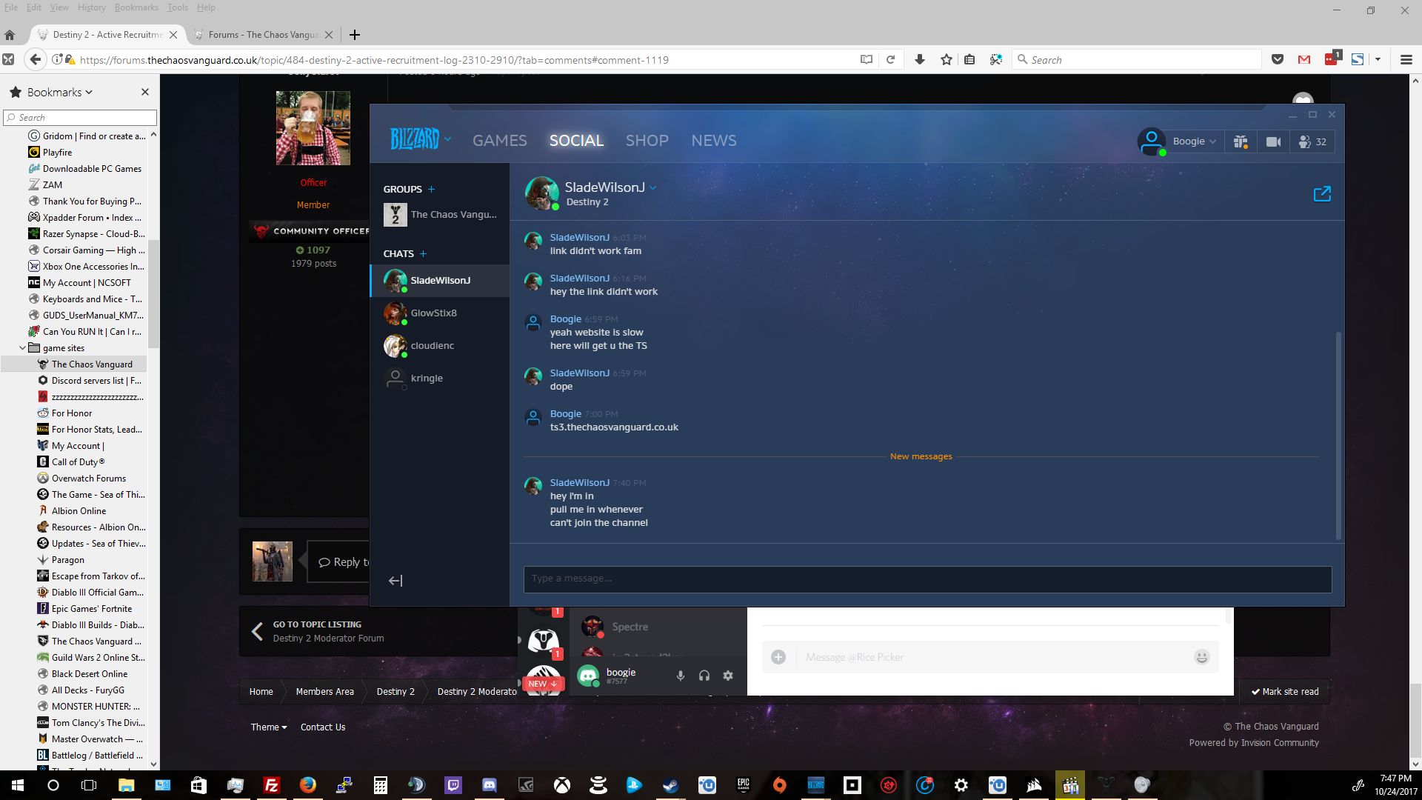Open the Blizzard gifts icon
The width and height of the screenshot is (1422, 800).
click(1241, 141)
